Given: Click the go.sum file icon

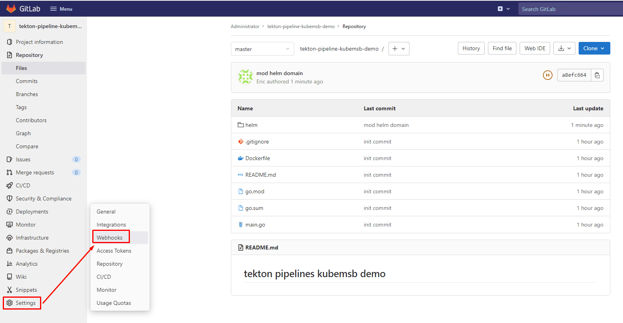Looking at the screenshot, I should point(241,208).
